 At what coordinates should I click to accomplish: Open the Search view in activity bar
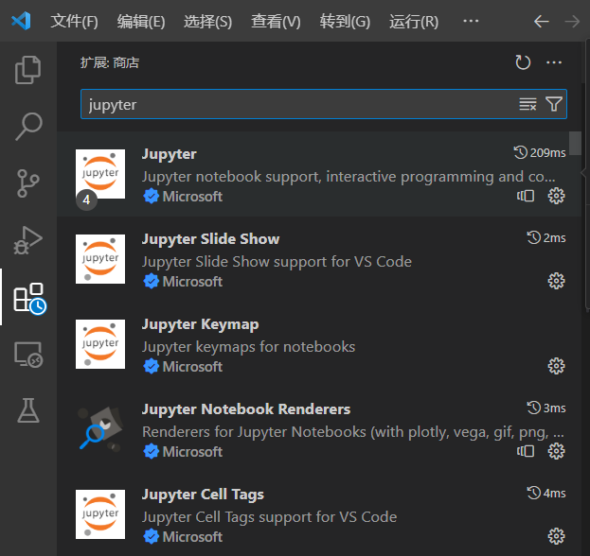[28, 127]
